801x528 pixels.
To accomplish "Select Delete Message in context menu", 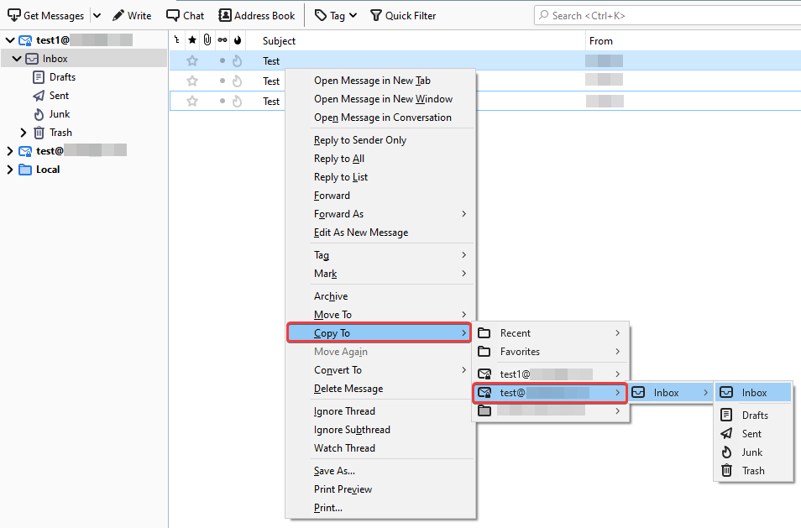I will pyautogui.click(x=348, y=389).
